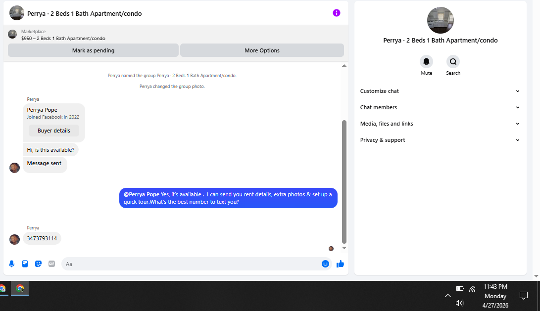Click Perrya's avatar beside the phone number
The height and width of the screenshot is (311, 540).
14,239
